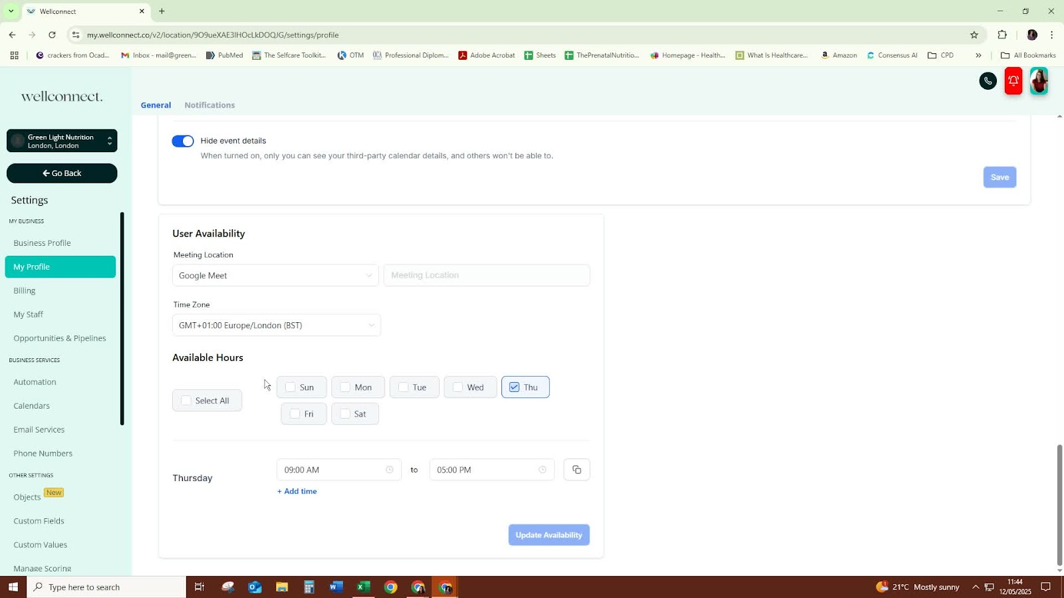Show hidden system tray icons
Viewport: 1064px width, 598px height.
point(976,587)
